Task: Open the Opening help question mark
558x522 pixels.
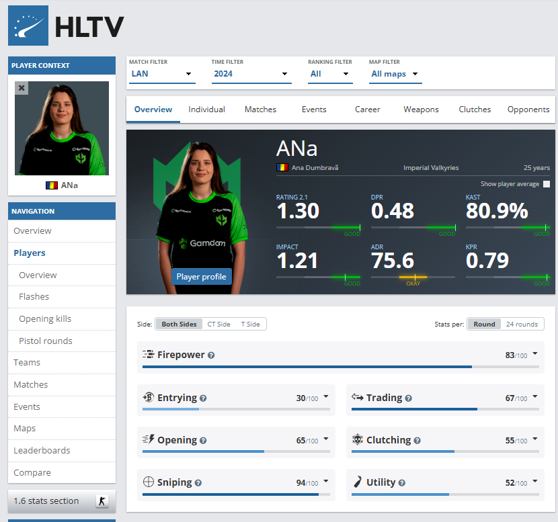Action: pos(203,441)
